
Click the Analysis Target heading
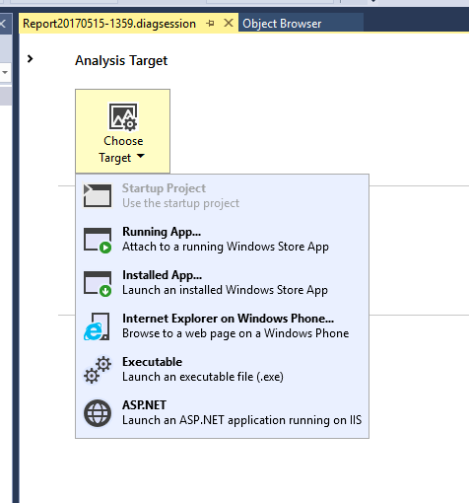point(121,61)
